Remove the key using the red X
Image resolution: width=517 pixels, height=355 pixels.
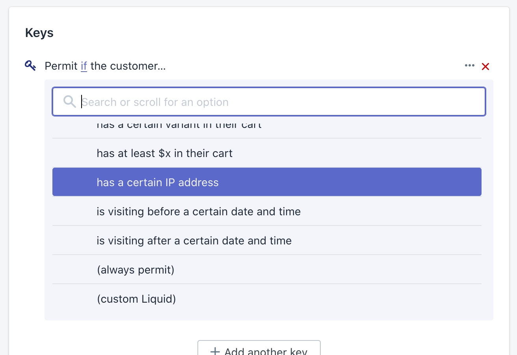click(485, 67)
